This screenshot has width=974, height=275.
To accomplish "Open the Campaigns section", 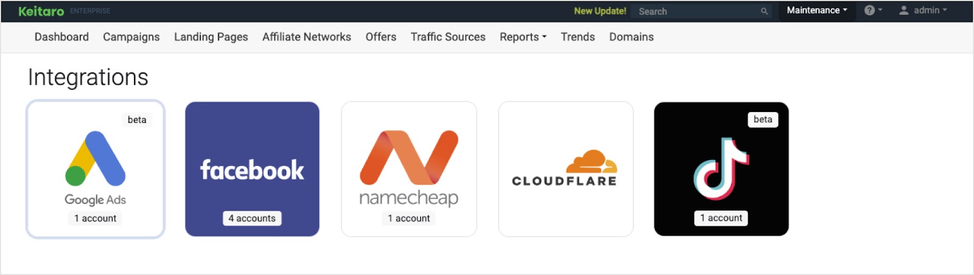I will pos(131,37).
